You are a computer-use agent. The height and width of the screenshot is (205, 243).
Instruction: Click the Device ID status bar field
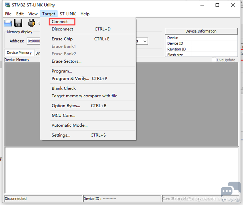click(122, 199)
